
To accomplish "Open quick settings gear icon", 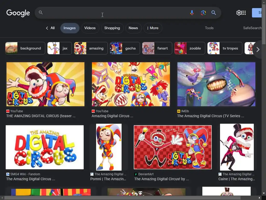I will pyautogui.click(x=239, y=13).
